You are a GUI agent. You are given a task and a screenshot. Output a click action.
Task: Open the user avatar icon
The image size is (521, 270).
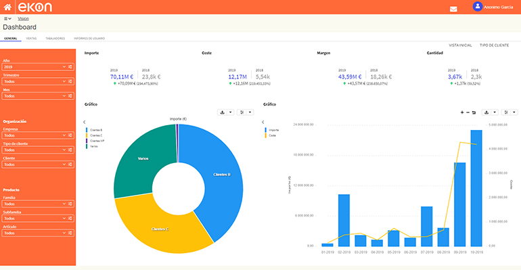[x=477, y=6]
